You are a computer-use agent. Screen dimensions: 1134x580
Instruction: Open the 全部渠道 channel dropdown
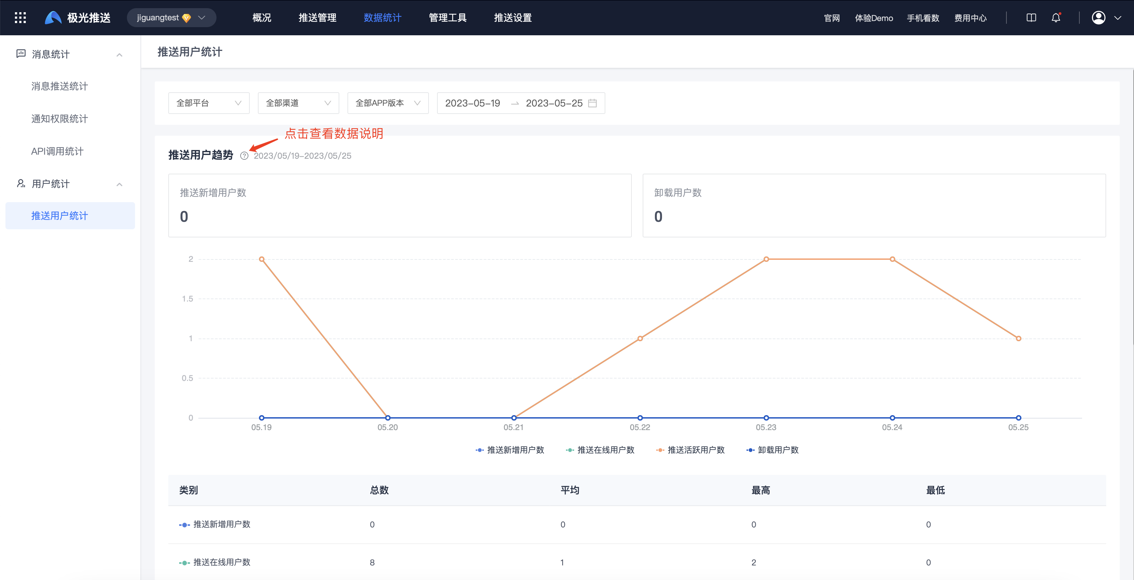pos(298,103)
